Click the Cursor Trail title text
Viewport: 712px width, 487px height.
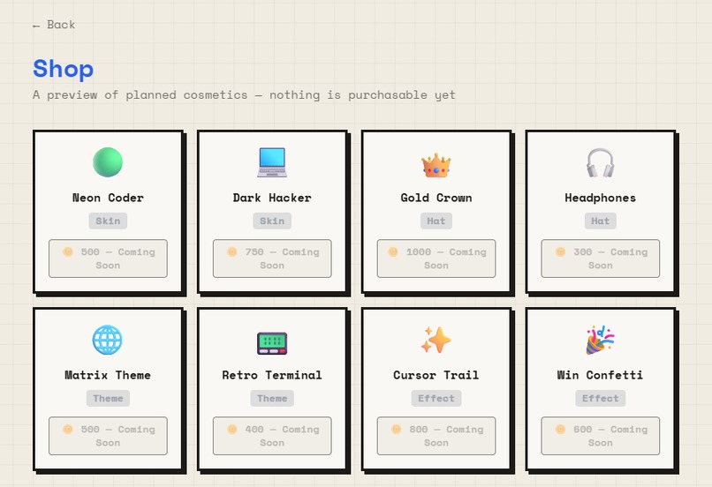click(x=436, y=375)
